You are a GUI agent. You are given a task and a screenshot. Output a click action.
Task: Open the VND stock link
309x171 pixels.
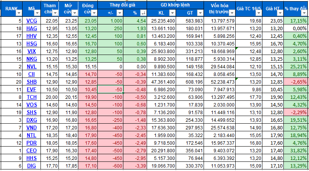[32, 128]
